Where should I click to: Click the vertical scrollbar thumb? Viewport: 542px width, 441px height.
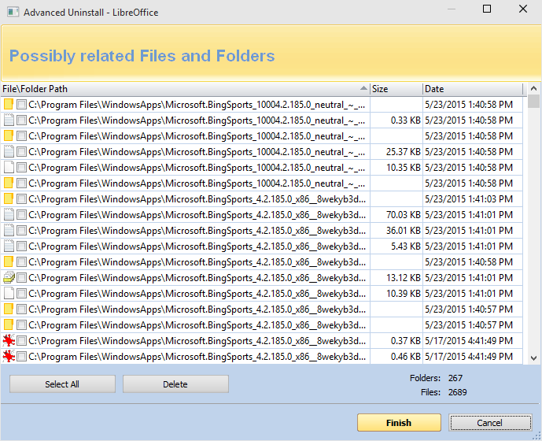click(533, 101)
